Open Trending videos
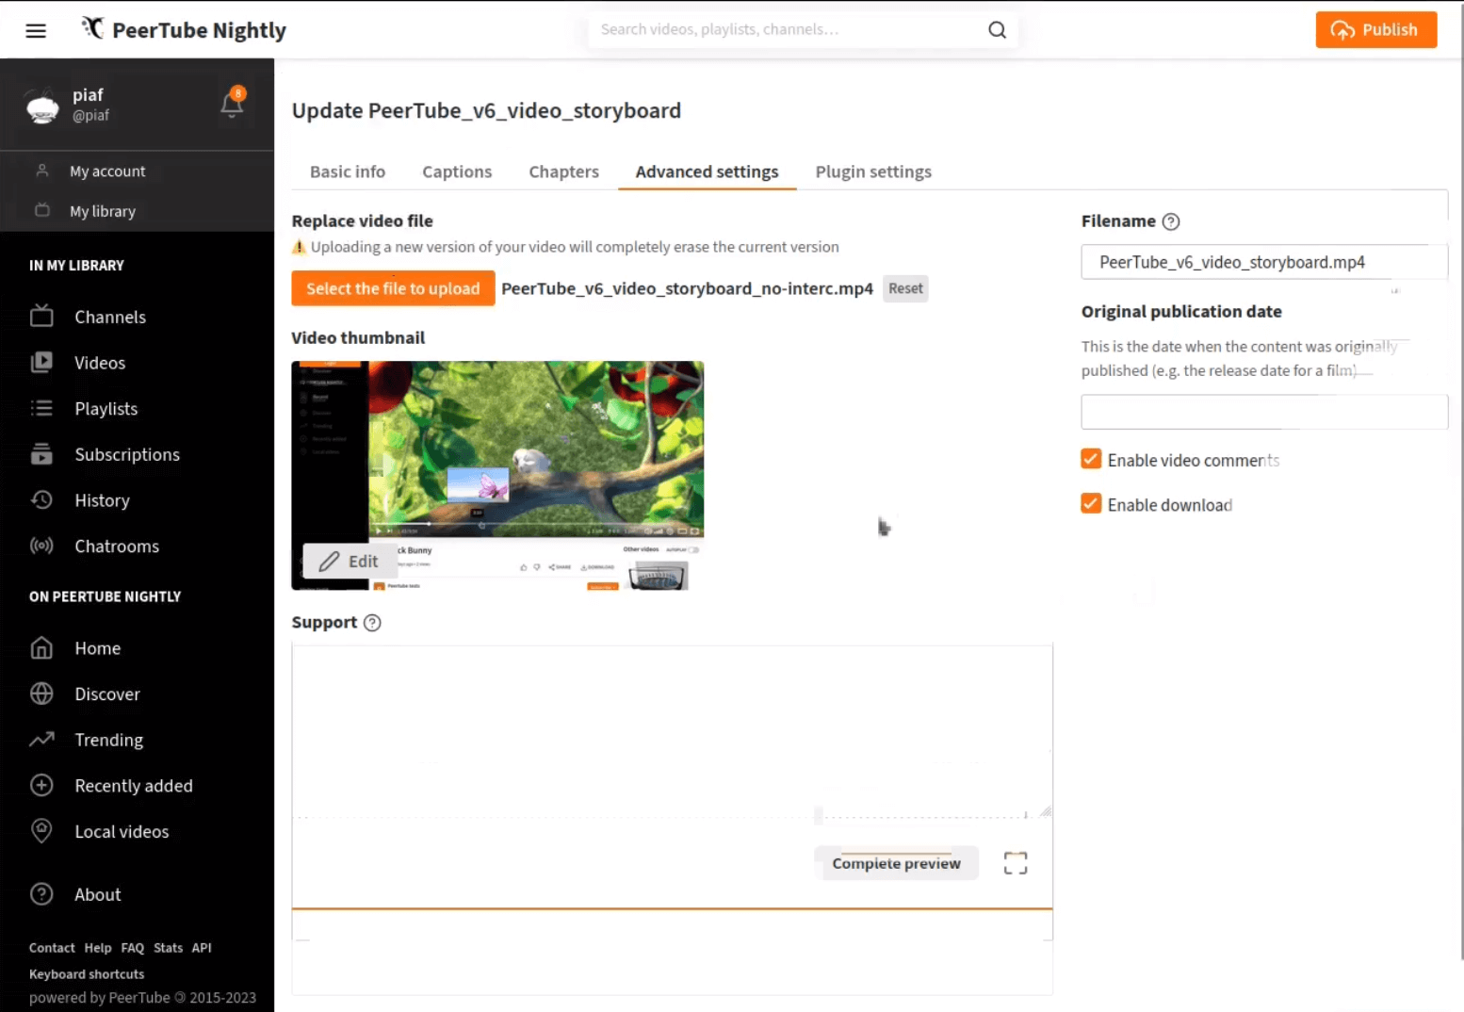The height and width of the screenshot is (1012, 1464). 108,740
